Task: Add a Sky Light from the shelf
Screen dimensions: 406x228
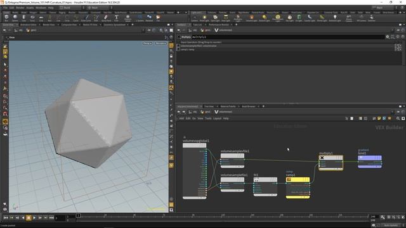Action: click(289, 18)
